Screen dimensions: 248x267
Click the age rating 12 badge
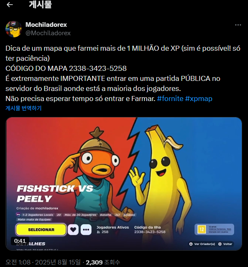pyautogui.click(x=202, y=229)
